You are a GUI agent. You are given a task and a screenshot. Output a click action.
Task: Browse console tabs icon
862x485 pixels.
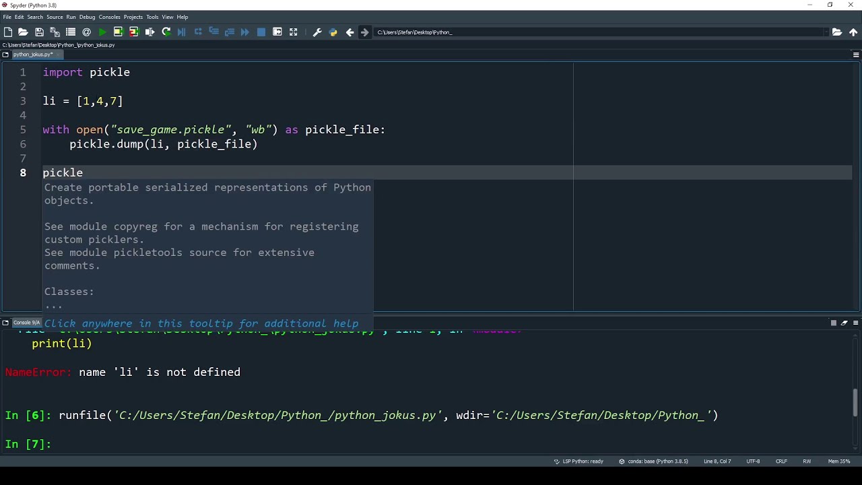coord(5,323)
